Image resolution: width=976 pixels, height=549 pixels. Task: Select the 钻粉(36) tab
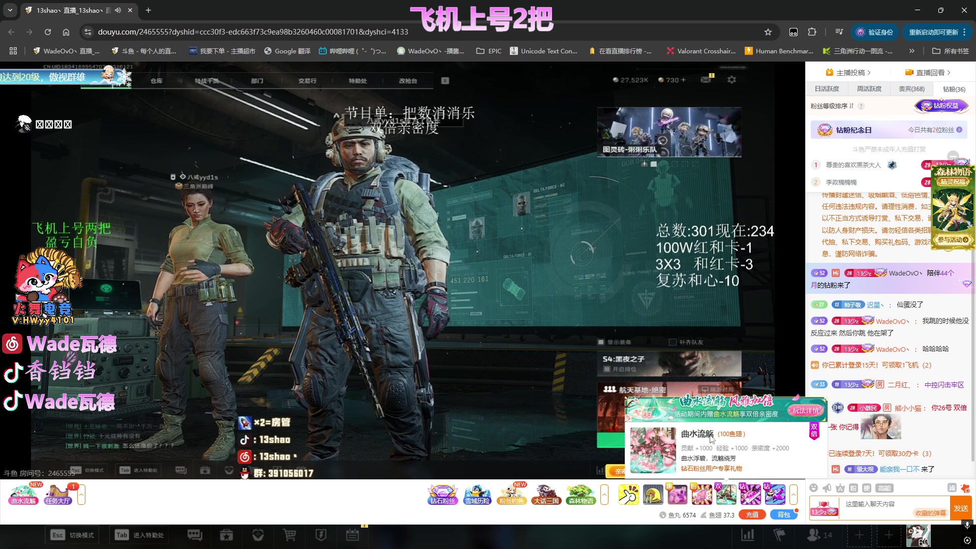[x=954, y=89]
